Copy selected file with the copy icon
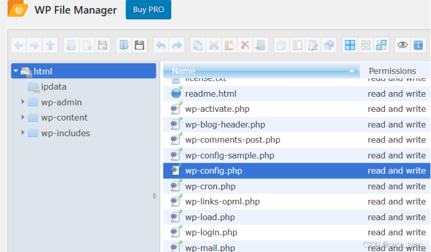Viewport: 431px width, 252px height. pyautogui.click(x=198, y=45)
